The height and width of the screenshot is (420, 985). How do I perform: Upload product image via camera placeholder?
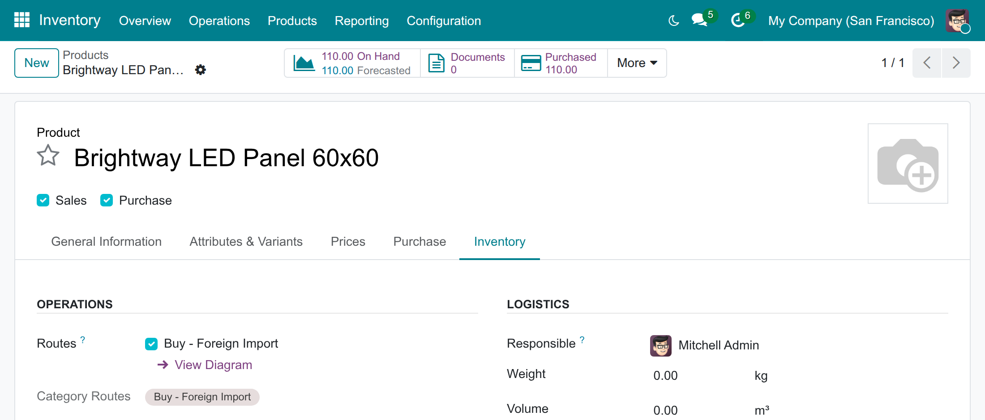(908, 164)
